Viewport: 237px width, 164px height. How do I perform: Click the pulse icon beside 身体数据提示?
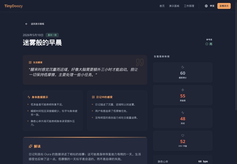pos(29,97)
